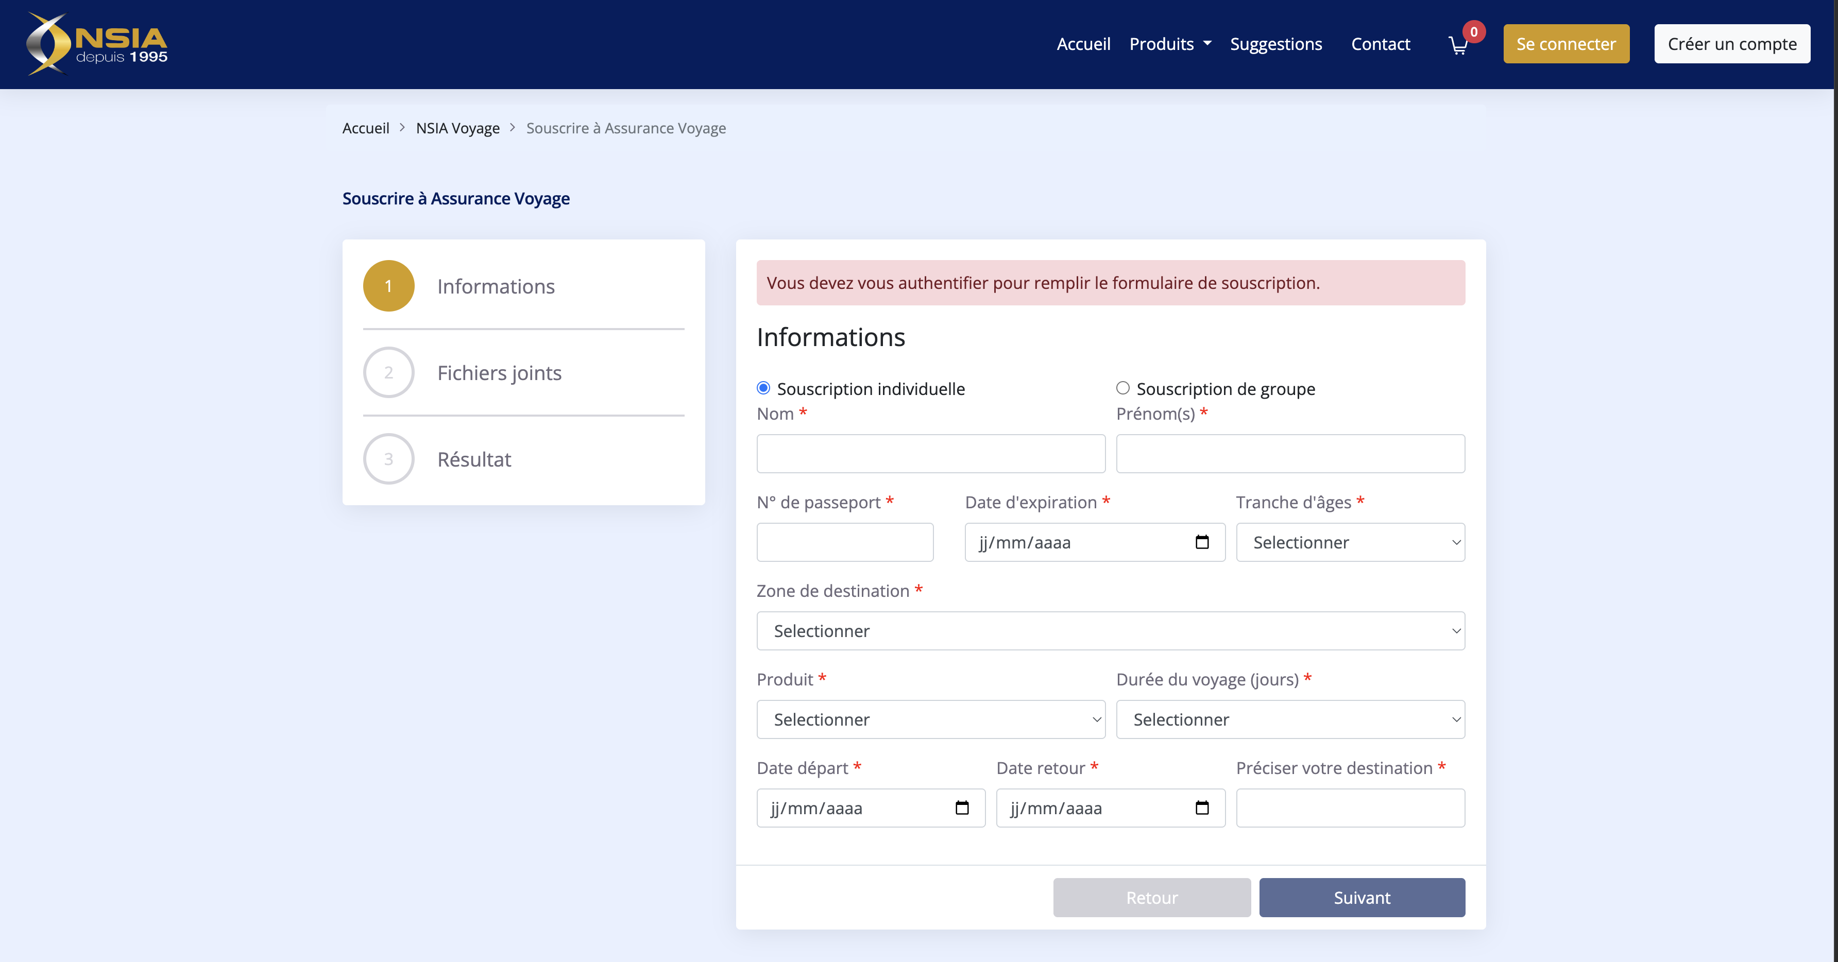Open the Tranche d'âges dropdown
1838x962 pixels.
pos(1349,542)
